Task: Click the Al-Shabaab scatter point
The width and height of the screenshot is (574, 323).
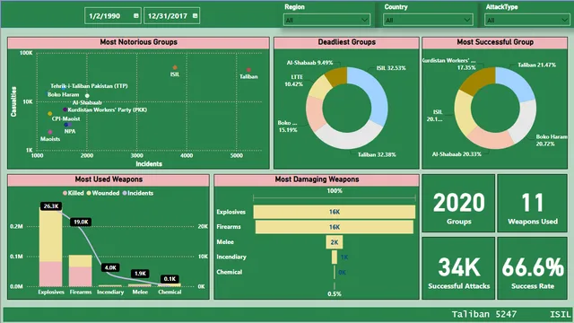Action: pyautogui.click(x=87, y=96)
